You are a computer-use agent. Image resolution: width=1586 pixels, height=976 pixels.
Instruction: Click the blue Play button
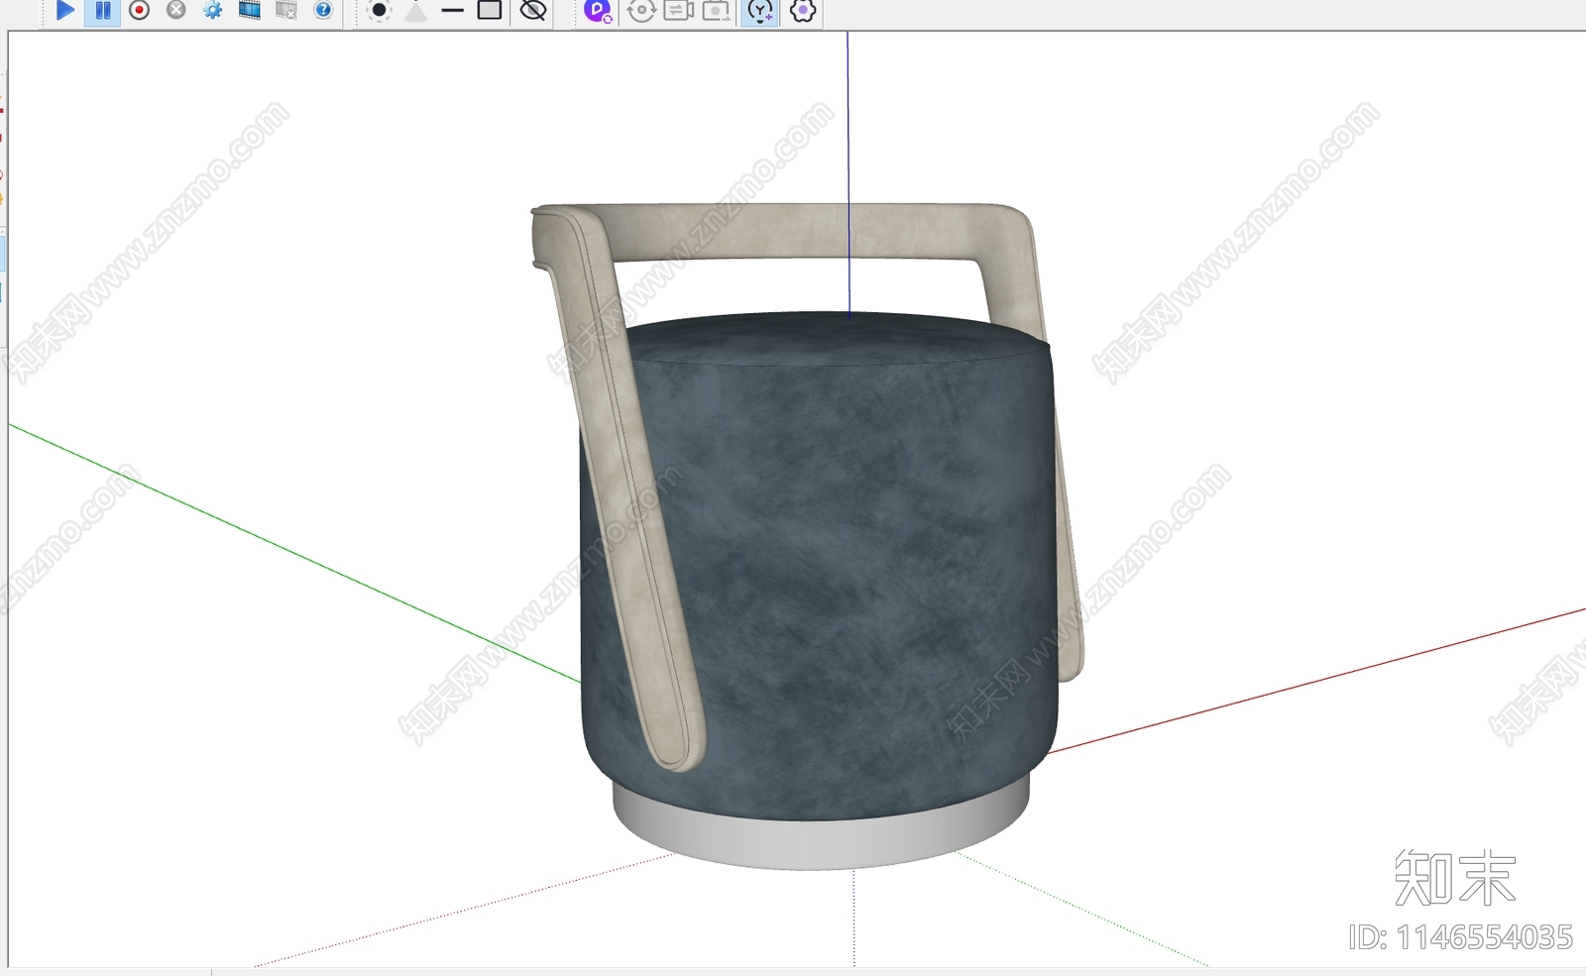pyautogui.click(x=65, y=11)
